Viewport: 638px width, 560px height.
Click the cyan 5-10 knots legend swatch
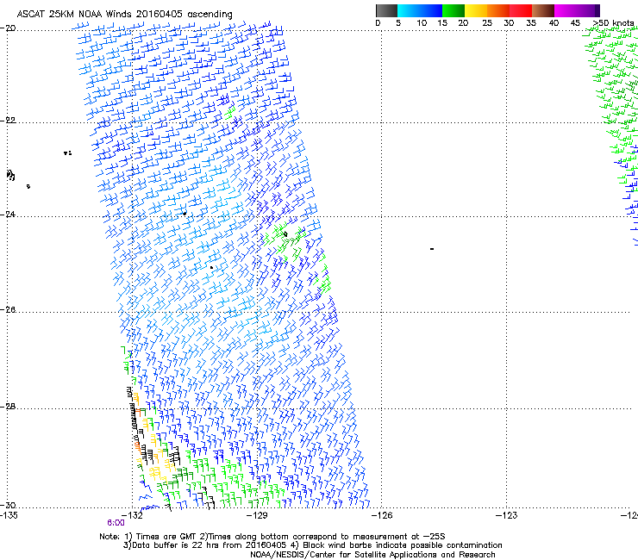409,10
